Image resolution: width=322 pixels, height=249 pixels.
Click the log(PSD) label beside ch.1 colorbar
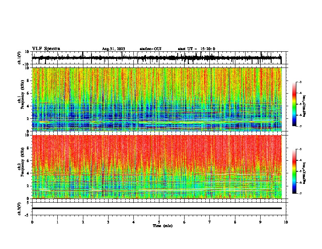click(x=305, y=106)
